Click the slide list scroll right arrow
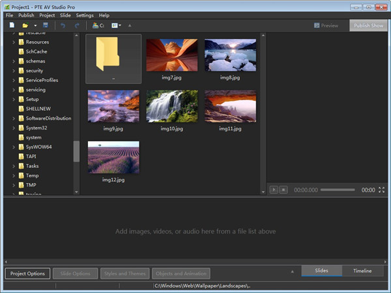Image resolution: width=391 pixels, height=293 pixels. click(x=385, y=262)
